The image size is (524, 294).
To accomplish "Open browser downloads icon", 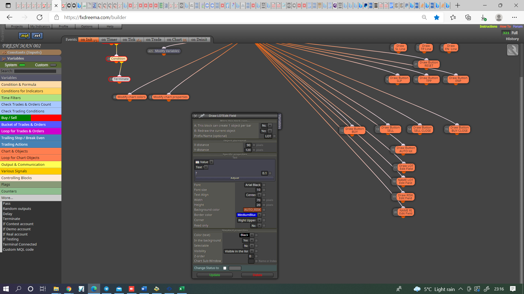I will (x=483, y=17).
